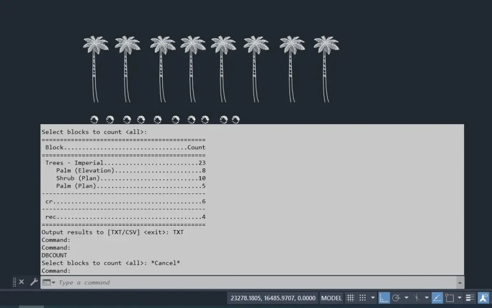Select the seventh palm tree block
The height and width of the screenshot is (308, 492).
click(292, 69)
